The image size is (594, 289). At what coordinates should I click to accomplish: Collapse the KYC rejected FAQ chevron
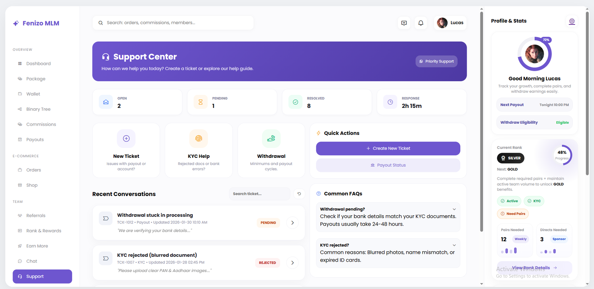[454, 245]
